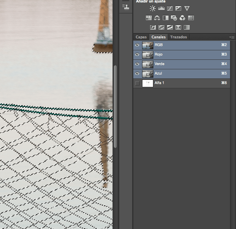236x229 pixels.
Task: Click the vertical scrollbar of the canvas
Action: 115,107
